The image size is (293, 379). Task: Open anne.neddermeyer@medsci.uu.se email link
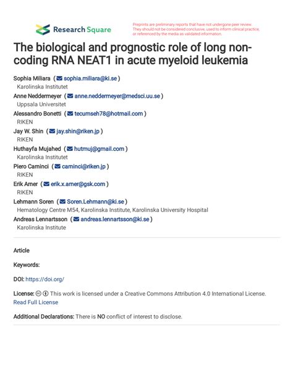tap(117, 96)
